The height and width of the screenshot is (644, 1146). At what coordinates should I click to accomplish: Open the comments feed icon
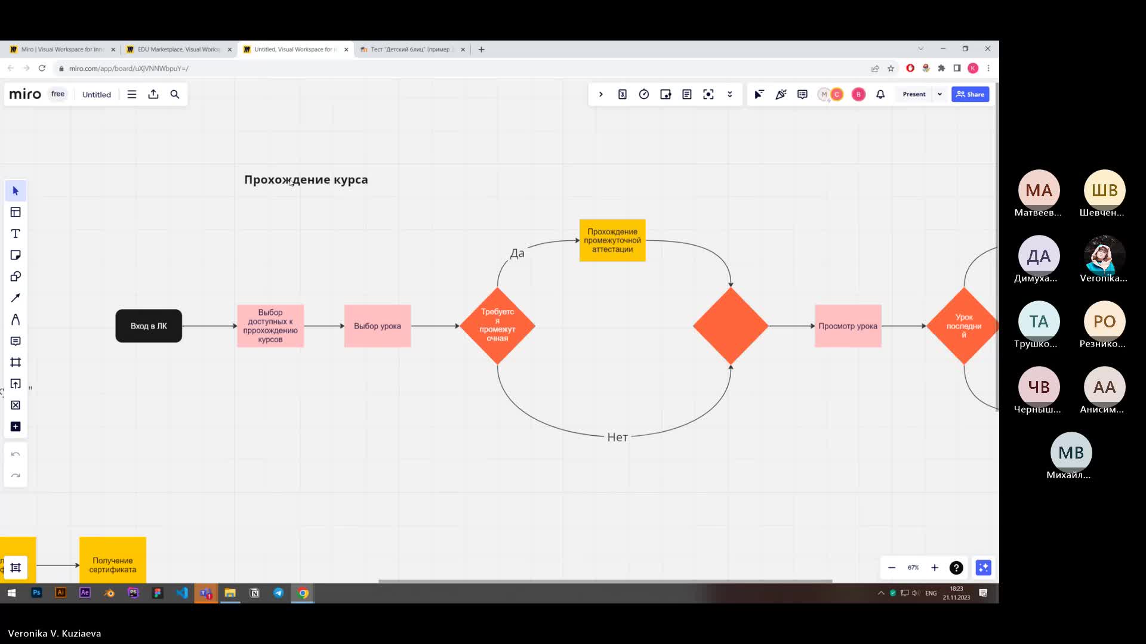pos(802,94)
